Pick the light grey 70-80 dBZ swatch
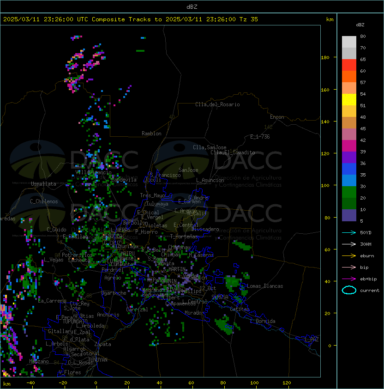This screenshot has height=389, width=384. tap(349, 42)
